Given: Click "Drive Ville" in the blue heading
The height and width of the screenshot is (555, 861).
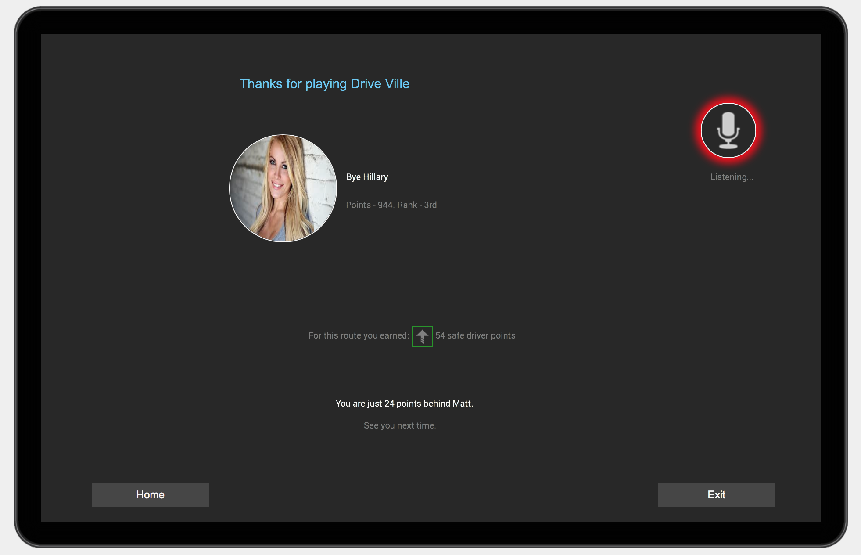Looking at the screenshot, I should [x=380, y=84].
